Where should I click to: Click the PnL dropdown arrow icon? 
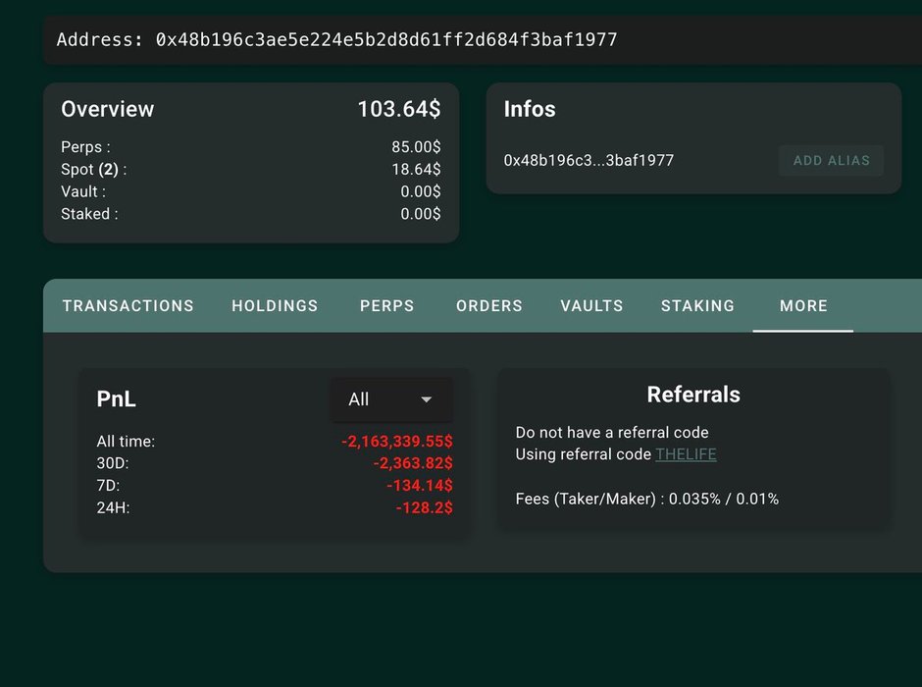[426, 399]
